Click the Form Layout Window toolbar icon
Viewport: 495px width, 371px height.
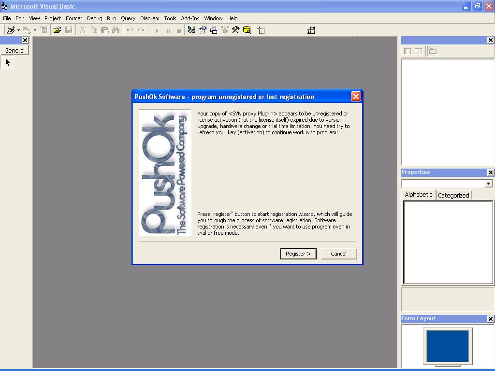point(214,30)
